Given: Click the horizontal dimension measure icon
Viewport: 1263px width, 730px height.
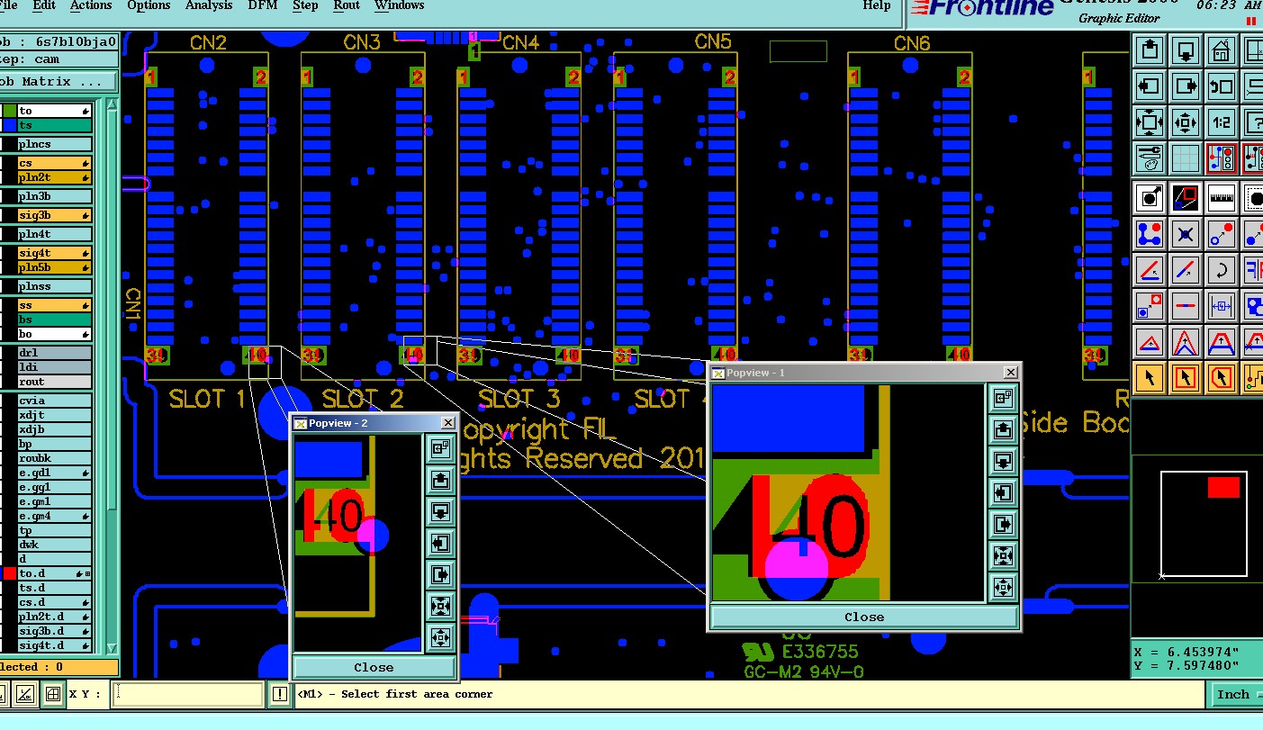Looking at the screenshot, I should click(x=1222, y=306).
